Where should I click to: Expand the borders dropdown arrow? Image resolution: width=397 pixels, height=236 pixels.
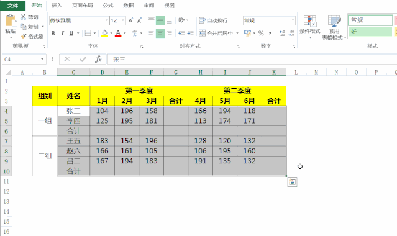[94, 33]
